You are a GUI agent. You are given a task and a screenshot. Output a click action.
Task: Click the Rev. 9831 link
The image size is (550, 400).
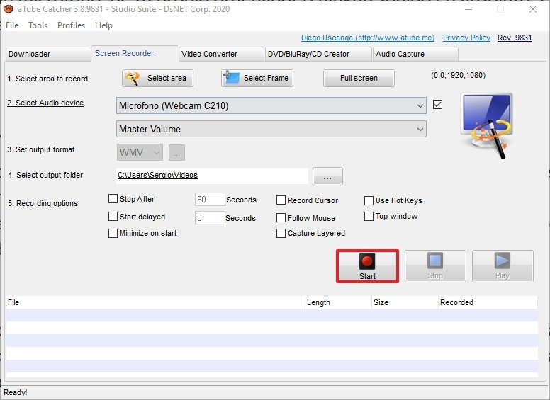point(515,38)
